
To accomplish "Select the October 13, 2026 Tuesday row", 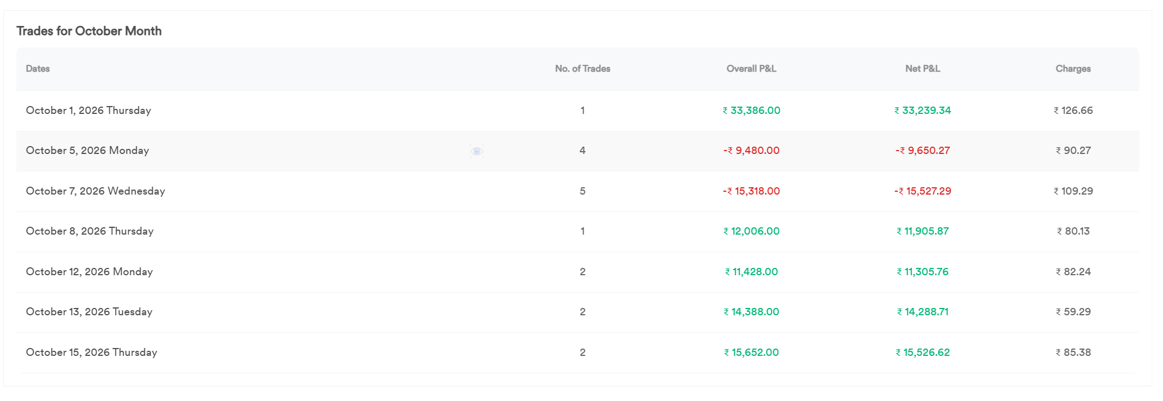I will pos(578,312).
